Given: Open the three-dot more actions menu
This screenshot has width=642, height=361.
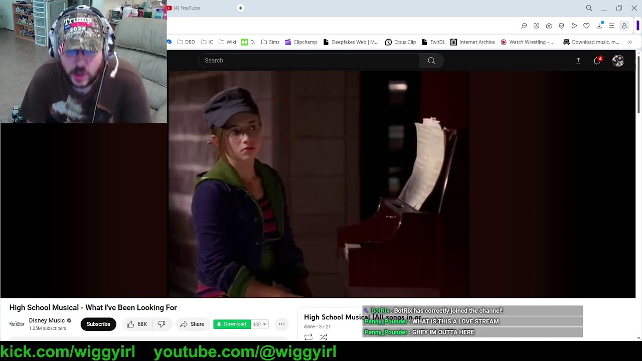Looking at the screenshot, I should (x=281, y=324).
